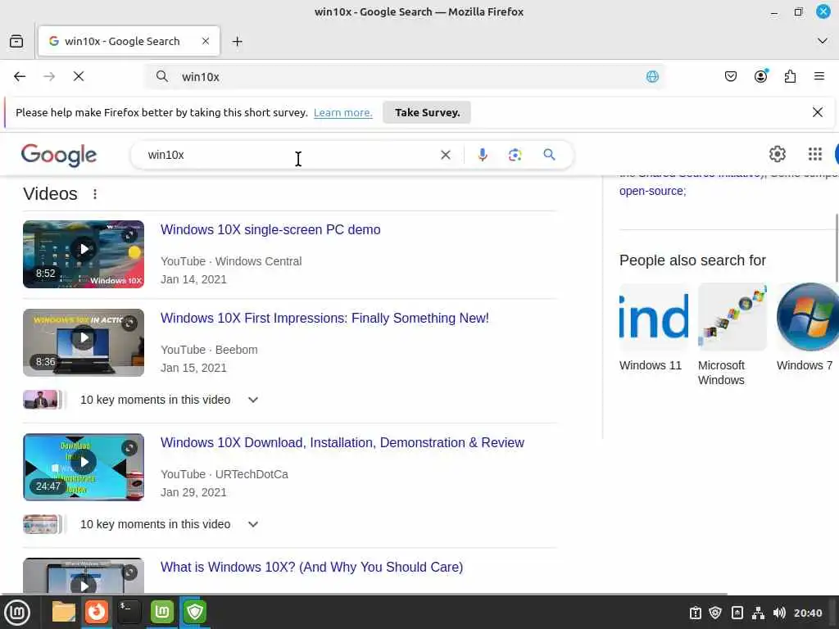Submit Google search with magnifier
839x629 pixels.
pyautogui.click(x=549, y=155)
